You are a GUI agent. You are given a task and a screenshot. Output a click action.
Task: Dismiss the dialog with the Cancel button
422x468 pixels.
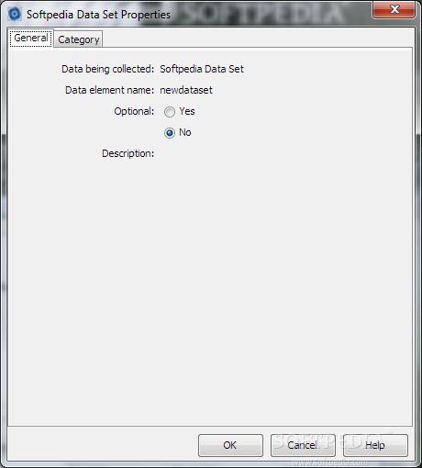pyautogui.click(x=303, y=445)
